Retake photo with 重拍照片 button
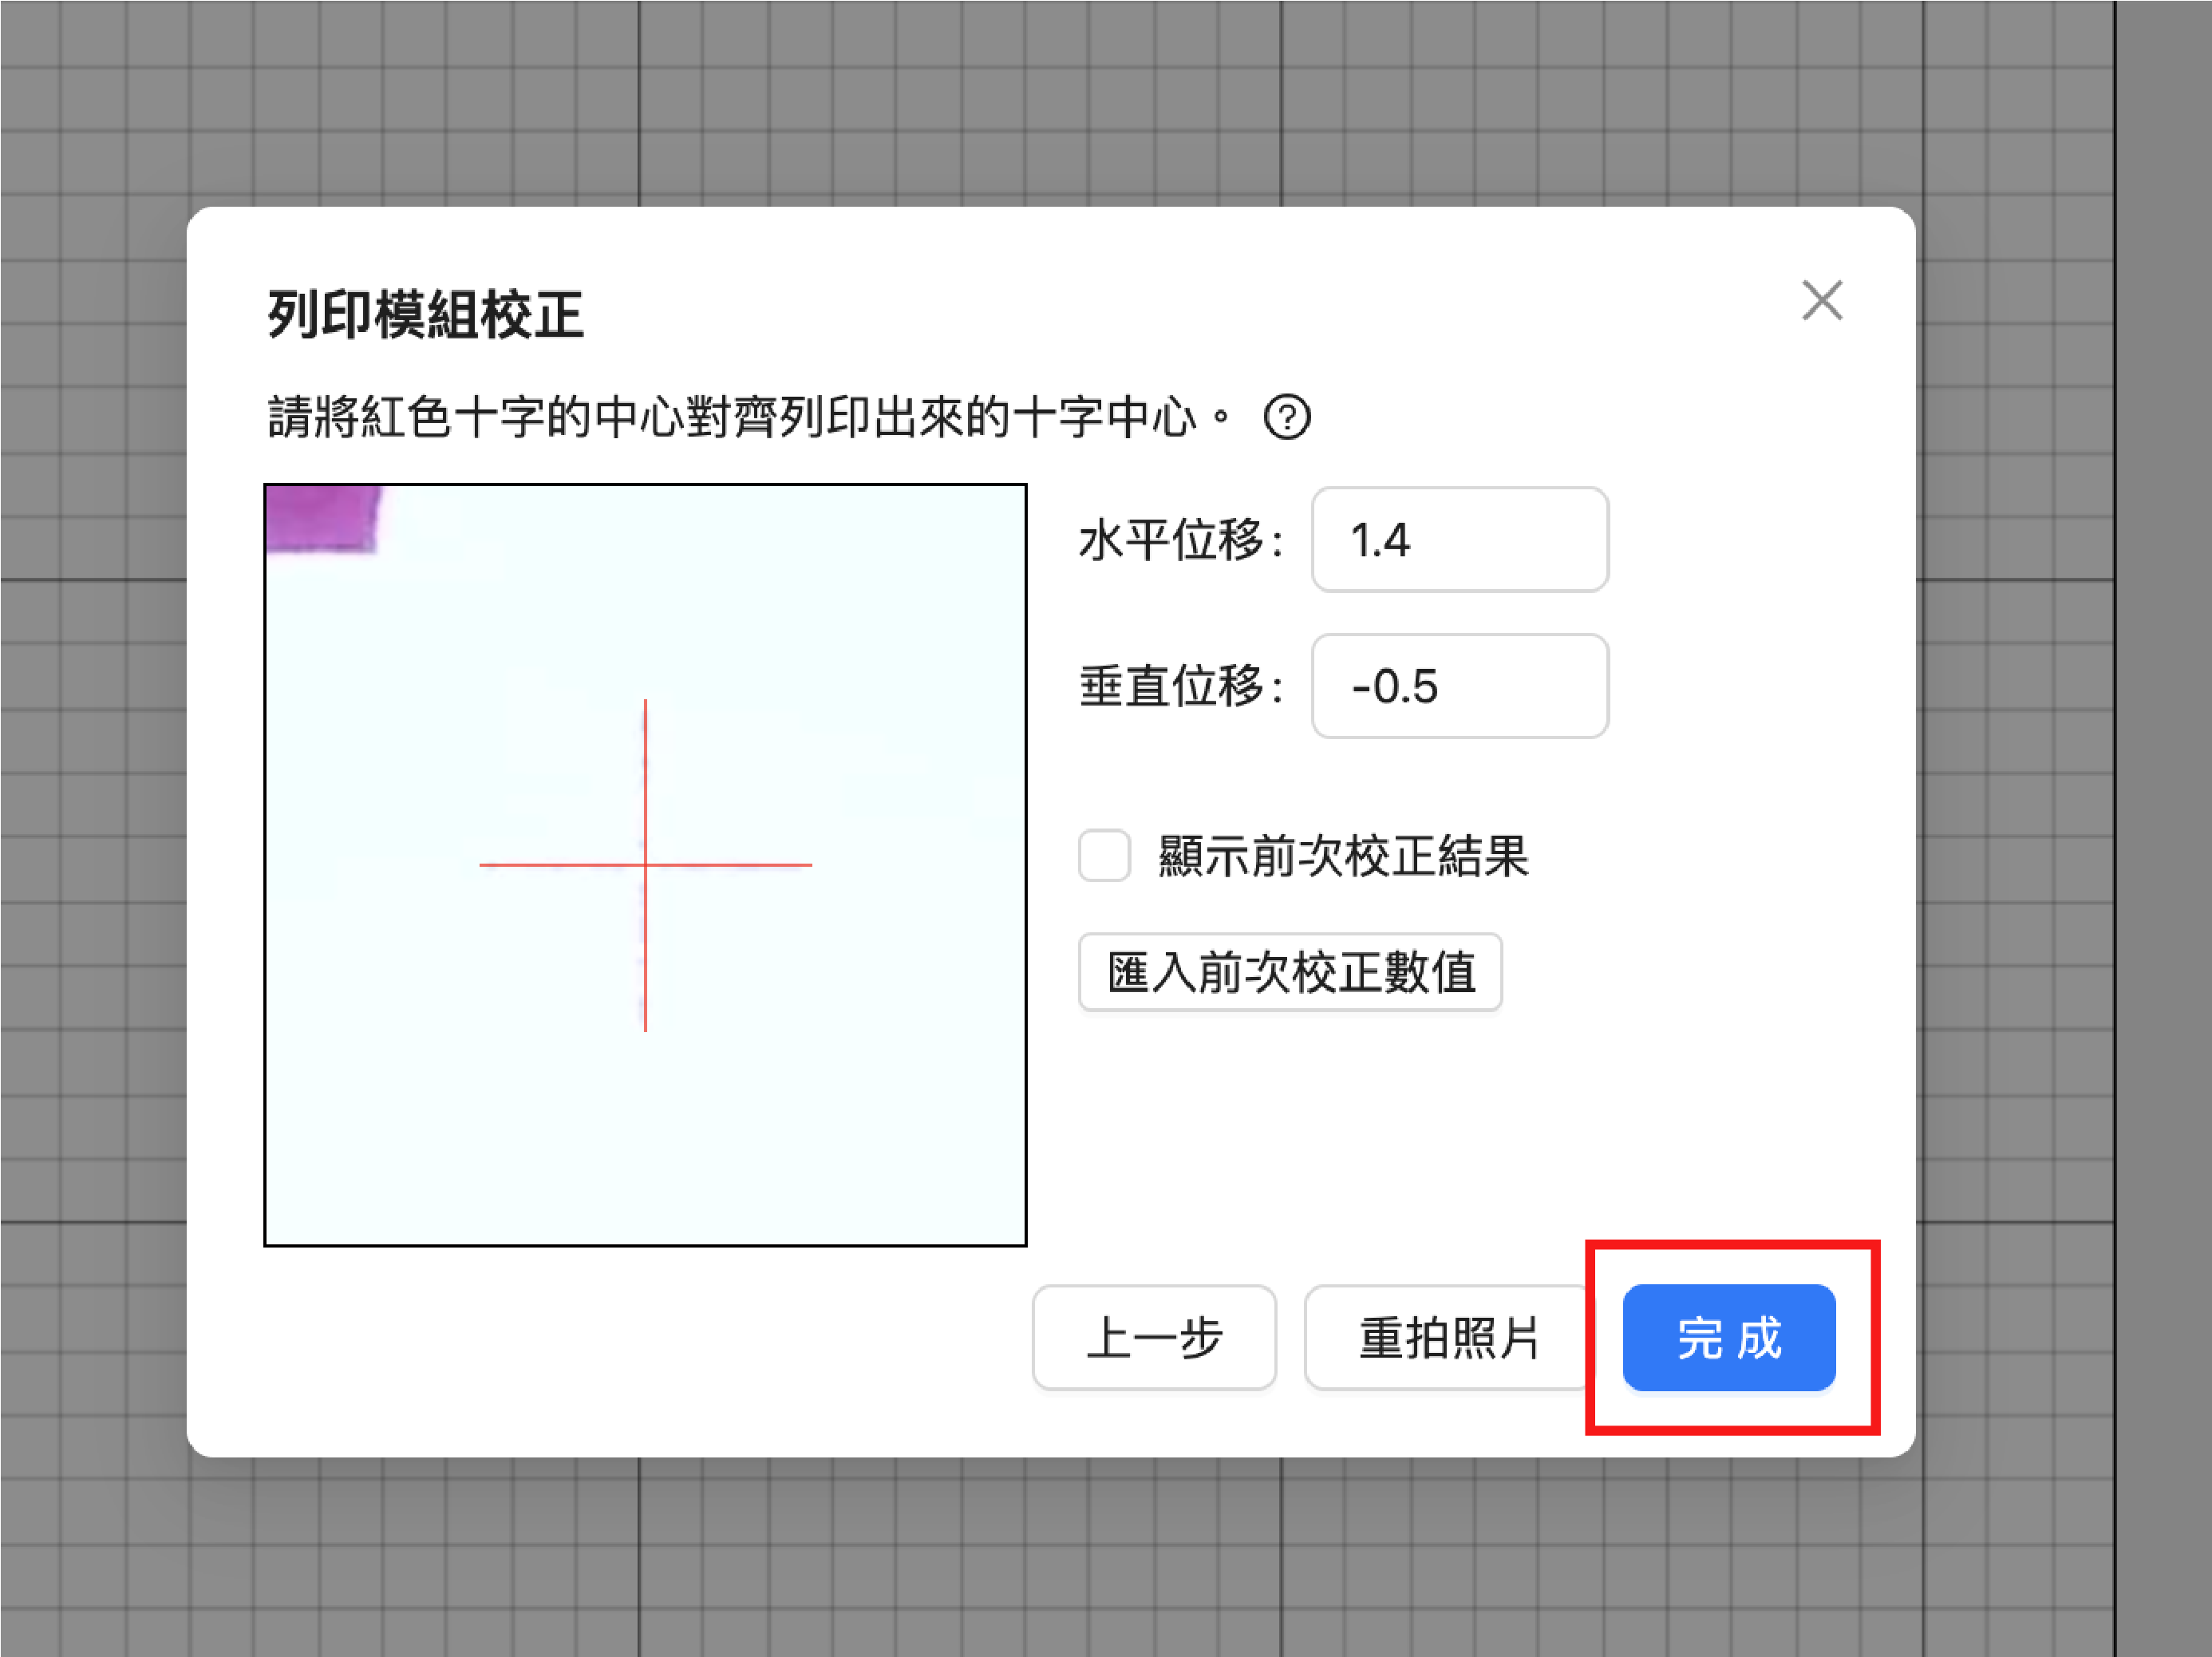Viewport: 2212px width, 1657px height. [1448, 1338]
